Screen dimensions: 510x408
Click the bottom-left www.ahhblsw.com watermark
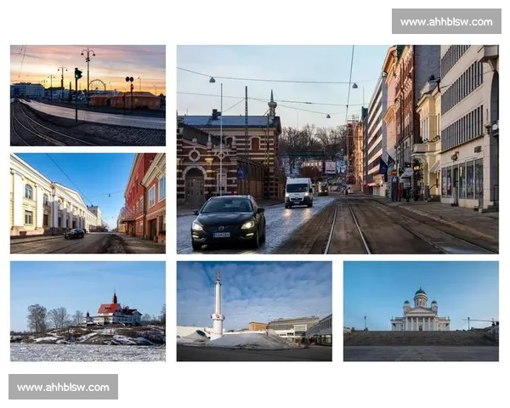[x=64, y=388]
